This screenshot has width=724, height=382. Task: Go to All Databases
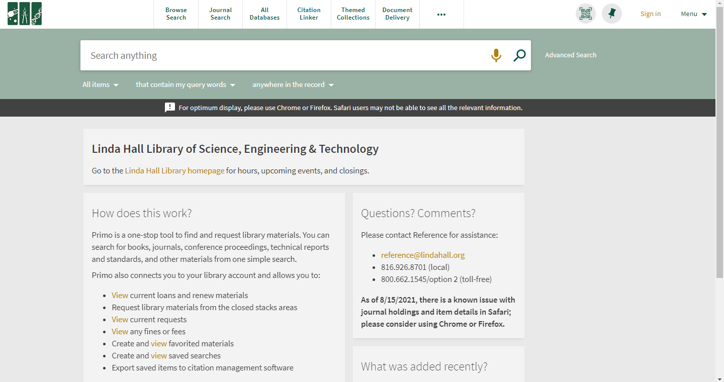pyautogui.click(x=264, y=14)
